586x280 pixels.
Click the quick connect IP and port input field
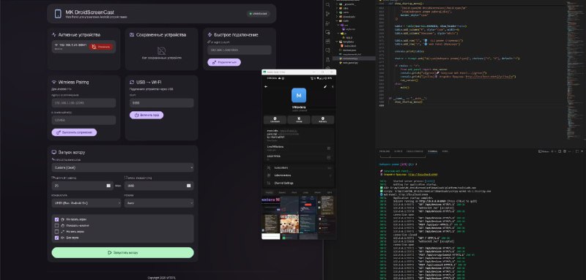[x=240, y=50]
